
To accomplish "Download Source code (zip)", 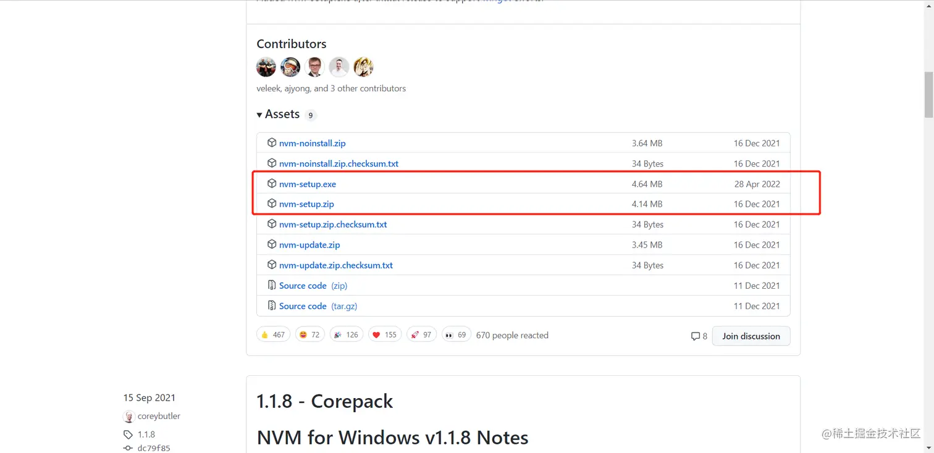I will pyautogui.click(x=313, y=286).
